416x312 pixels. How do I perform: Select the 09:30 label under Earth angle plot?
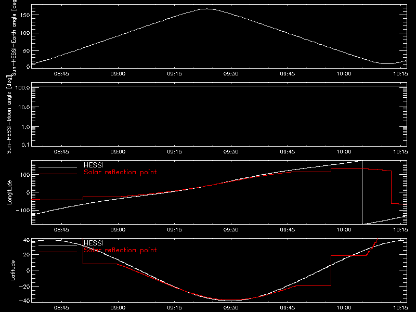click(x=231, y=74)
